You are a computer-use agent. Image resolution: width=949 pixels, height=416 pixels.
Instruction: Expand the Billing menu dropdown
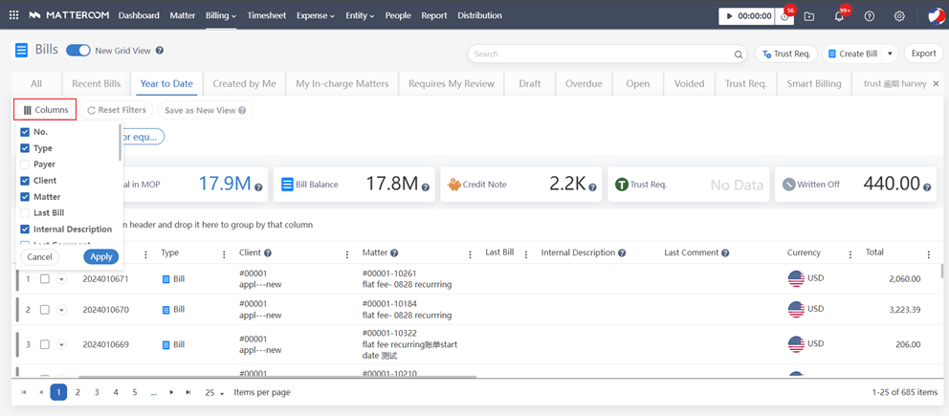tap(221, 16)
